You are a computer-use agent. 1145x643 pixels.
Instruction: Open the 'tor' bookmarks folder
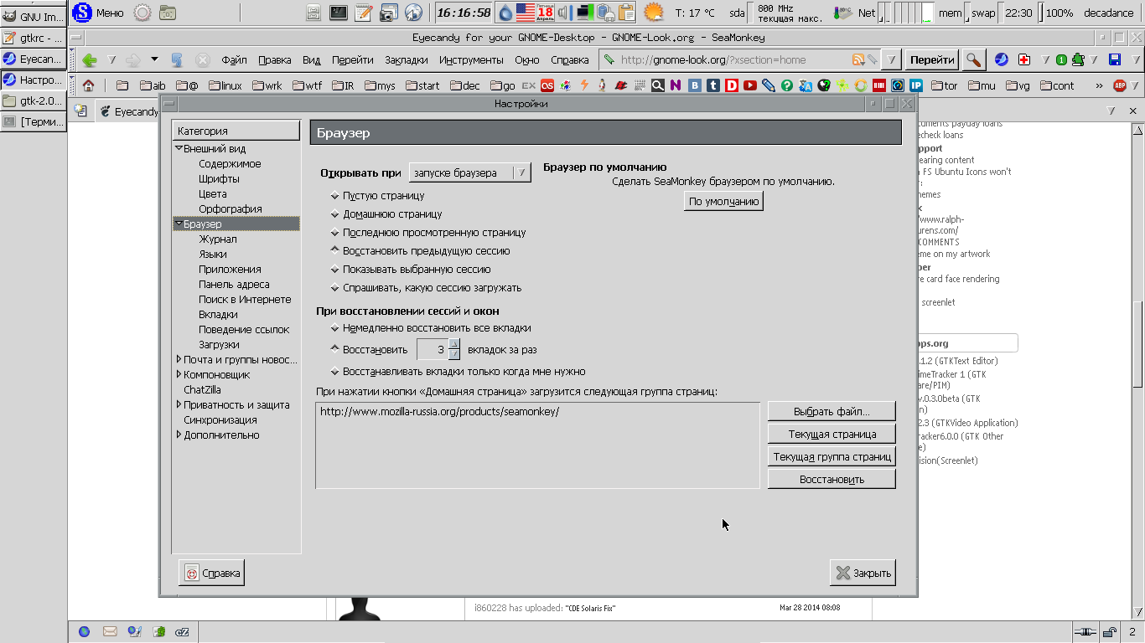[943, 85]
